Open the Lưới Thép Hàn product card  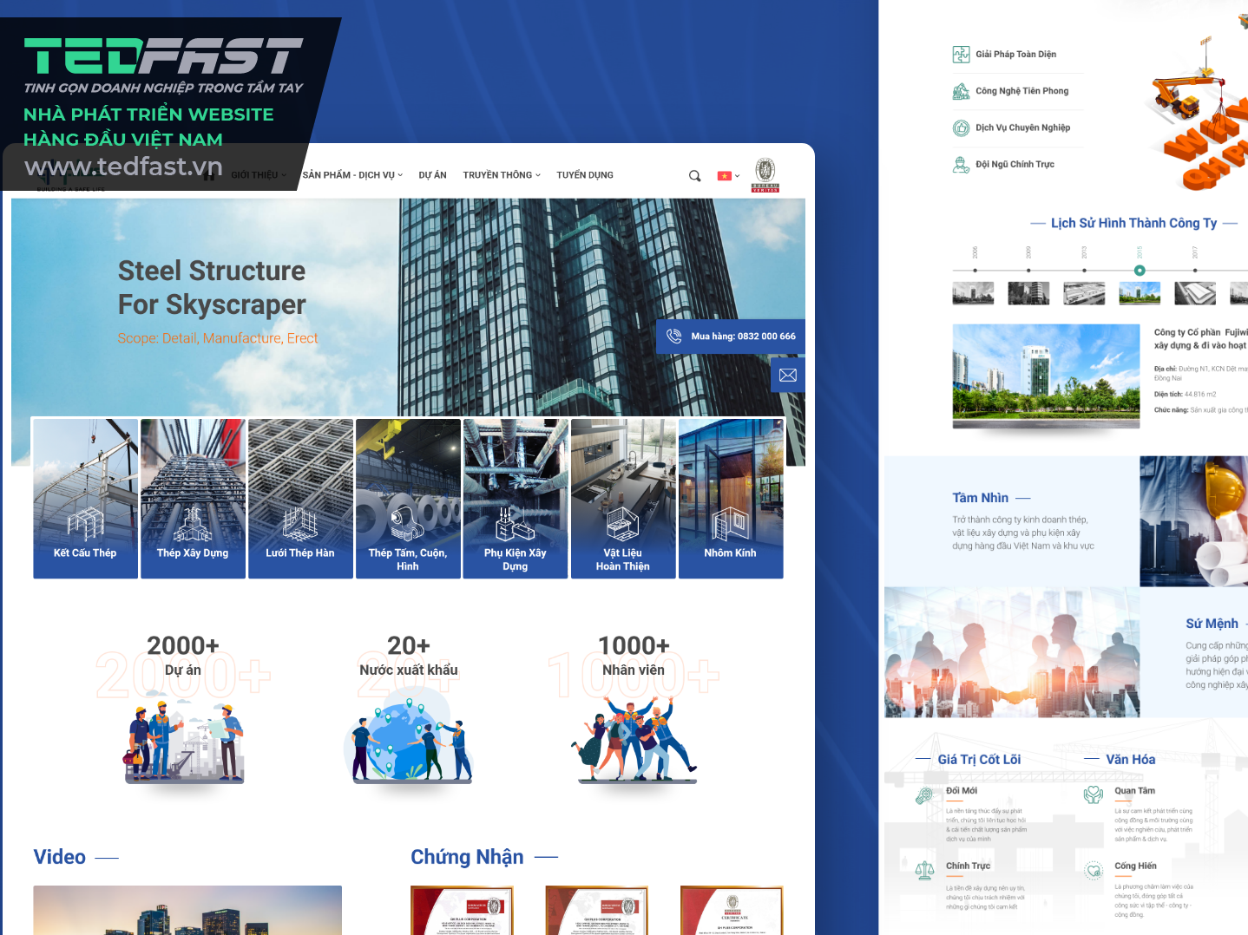pyautogui.click(x=300, y=499)
